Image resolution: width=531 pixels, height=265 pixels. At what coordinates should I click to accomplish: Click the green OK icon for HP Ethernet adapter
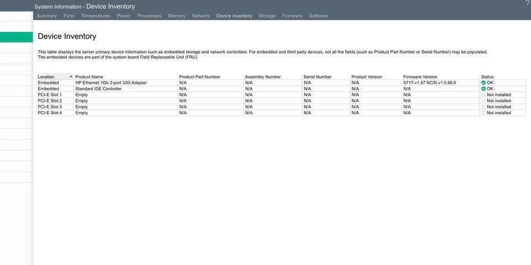click(483, 83)
